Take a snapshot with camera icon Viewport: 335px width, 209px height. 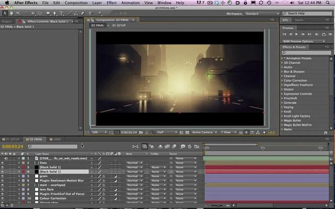(141, 132)
